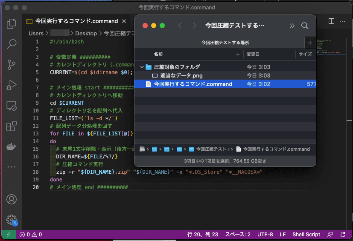The height and width of the screenshot is (241, 353).
Task: Open Source Control view
Action: (11, 65)
